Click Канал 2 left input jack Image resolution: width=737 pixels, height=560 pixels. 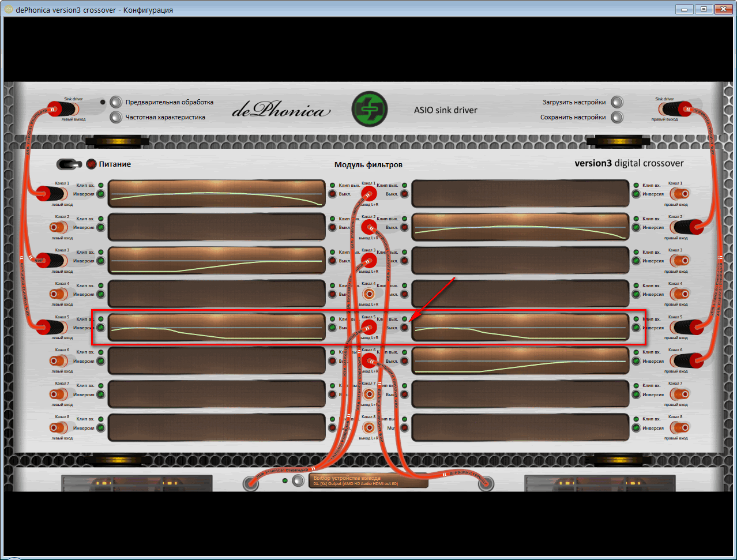[x=58, y=227]
